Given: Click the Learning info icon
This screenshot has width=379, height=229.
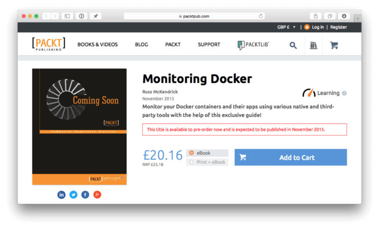Looking at the screenshot, I should point(344,93).
